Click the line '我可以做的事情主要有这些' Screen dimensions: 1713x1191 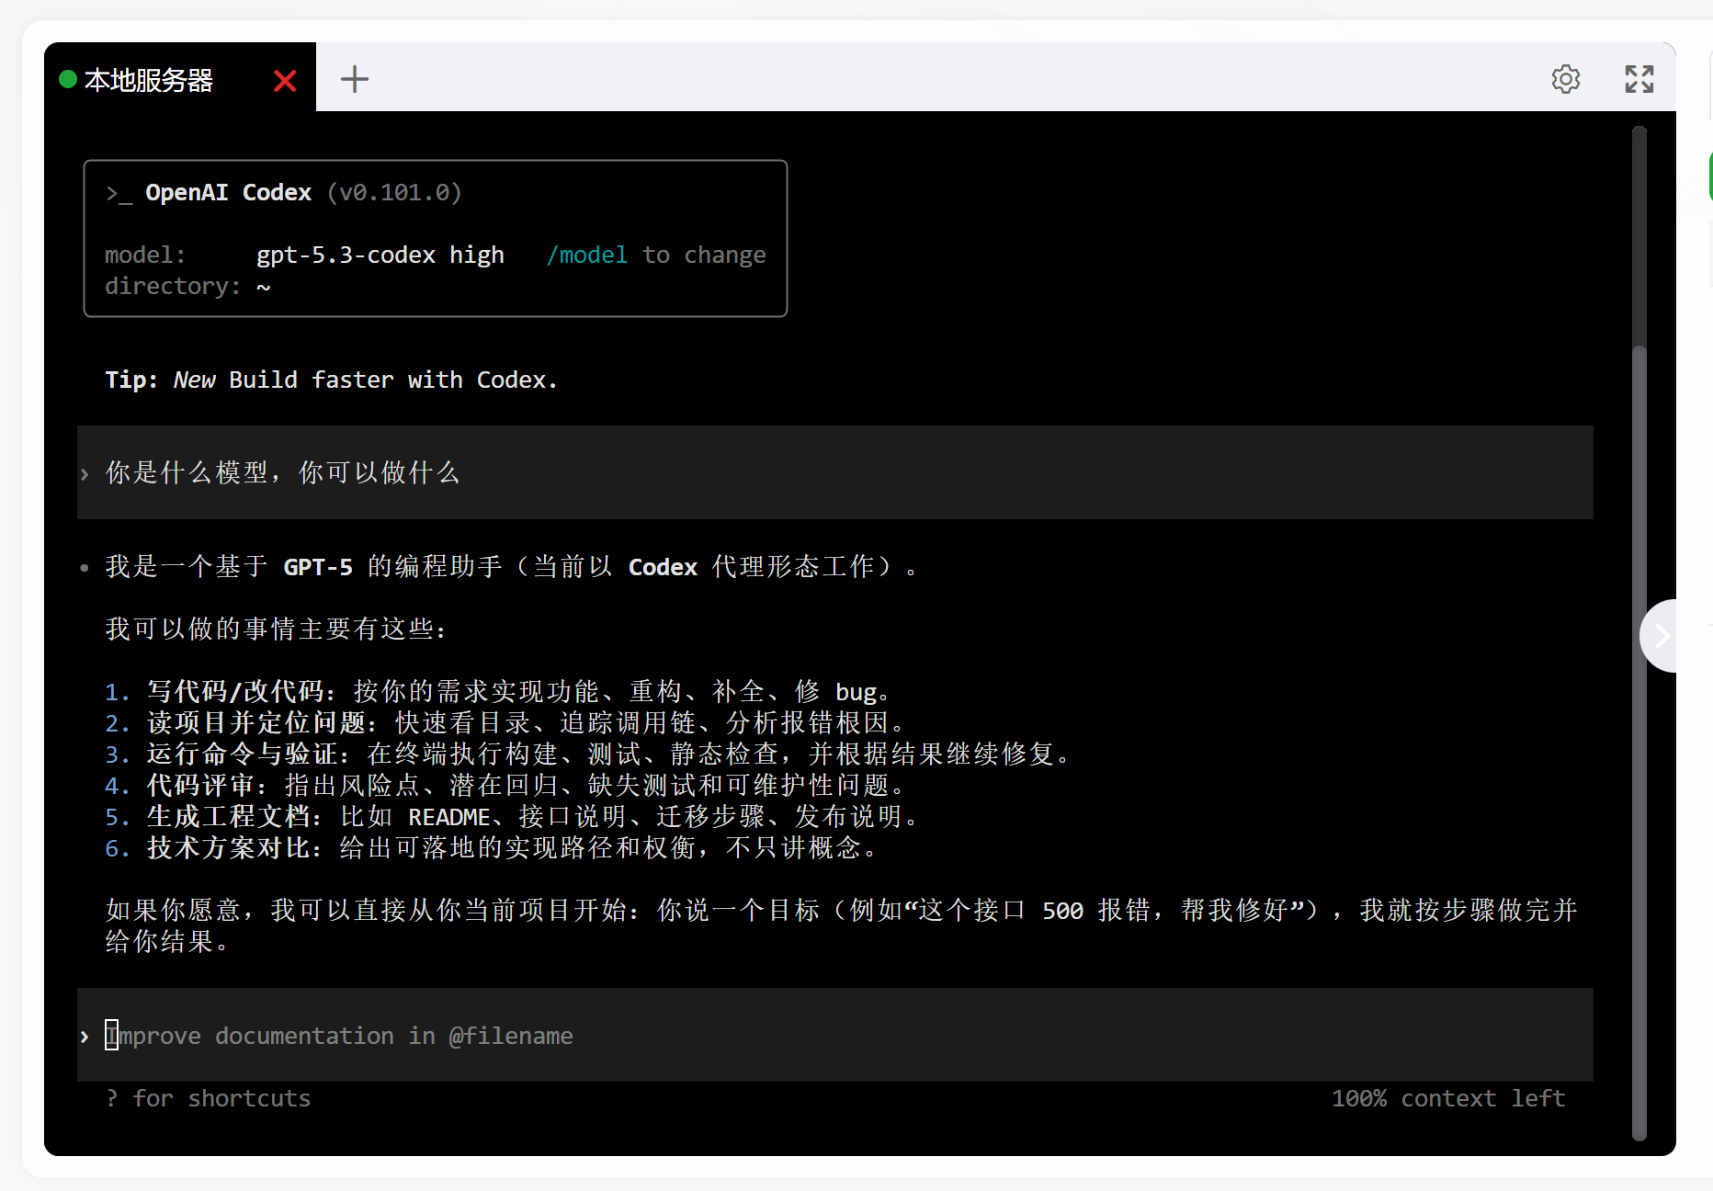[x=277, y=629]
